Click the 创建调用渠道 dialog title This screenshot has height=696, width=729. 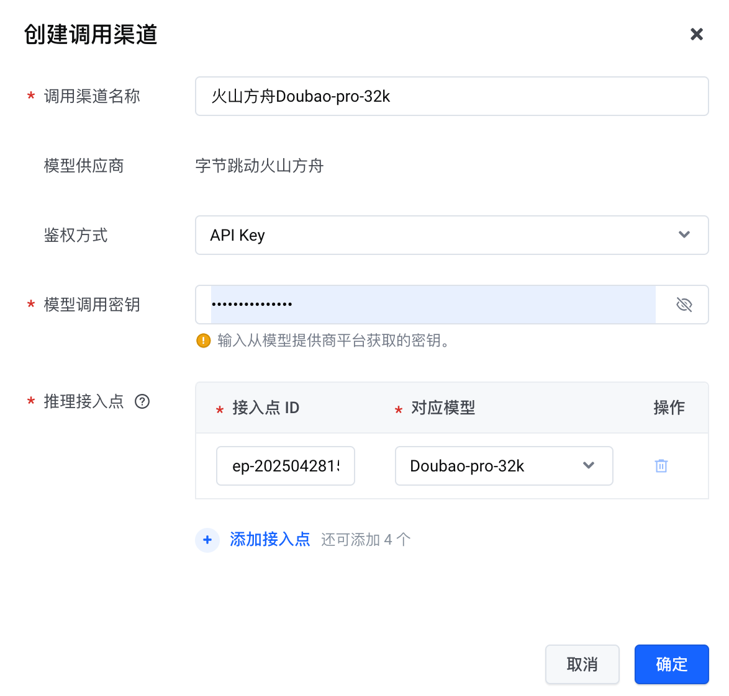tap(91, 34)
